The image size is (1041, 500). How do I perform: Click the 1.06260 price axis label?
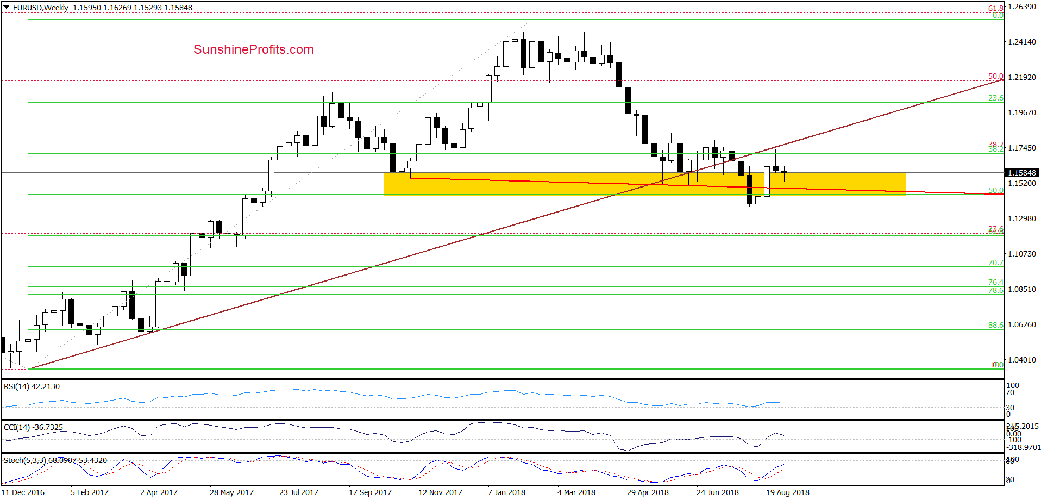1022,324
